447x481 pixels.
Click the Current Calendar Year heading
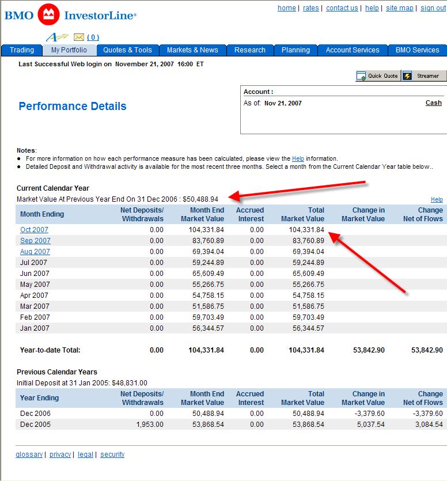click(x=53, y=188)
